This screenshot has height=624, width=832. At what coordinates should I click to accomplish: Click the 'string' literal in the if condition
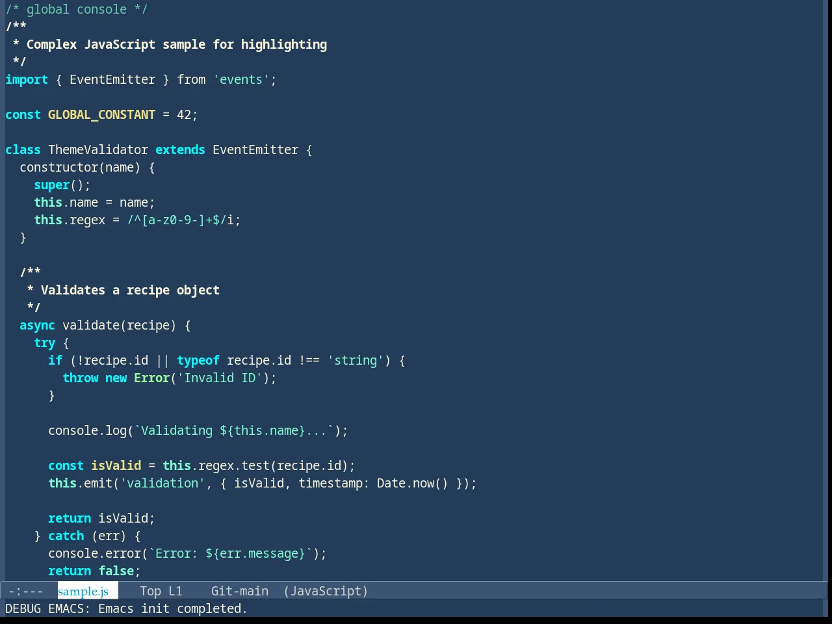pyautogui.click(x=356, y=360)
